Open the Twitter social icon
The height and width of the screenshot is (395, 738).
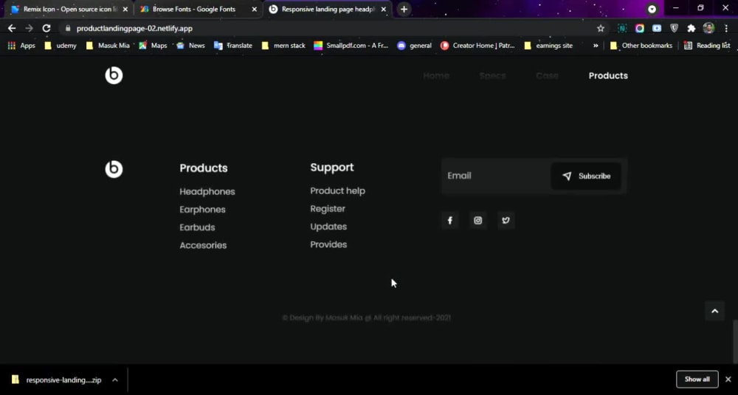point(506,220)
